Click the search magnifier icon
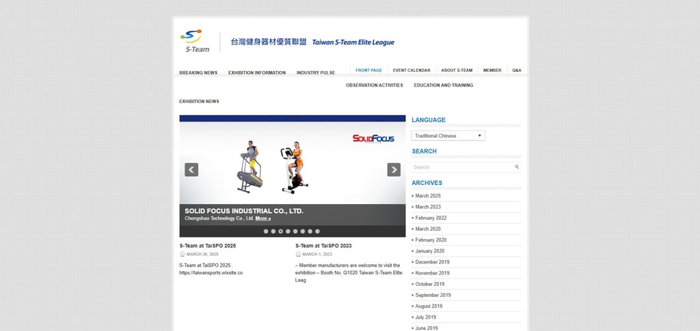Image resolution: width=700 pixels, height=331 pixels. pyautogui.click(x=517, y=167)
